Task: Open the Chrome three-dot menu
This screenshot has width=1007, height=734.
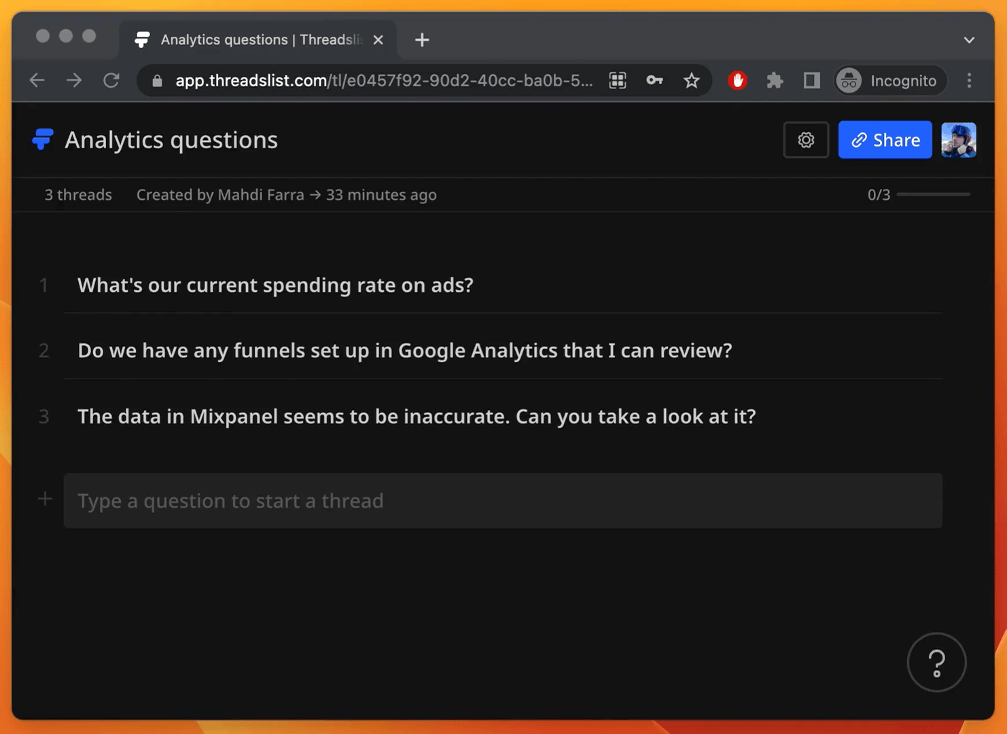Action: click(x=969, y=81)
